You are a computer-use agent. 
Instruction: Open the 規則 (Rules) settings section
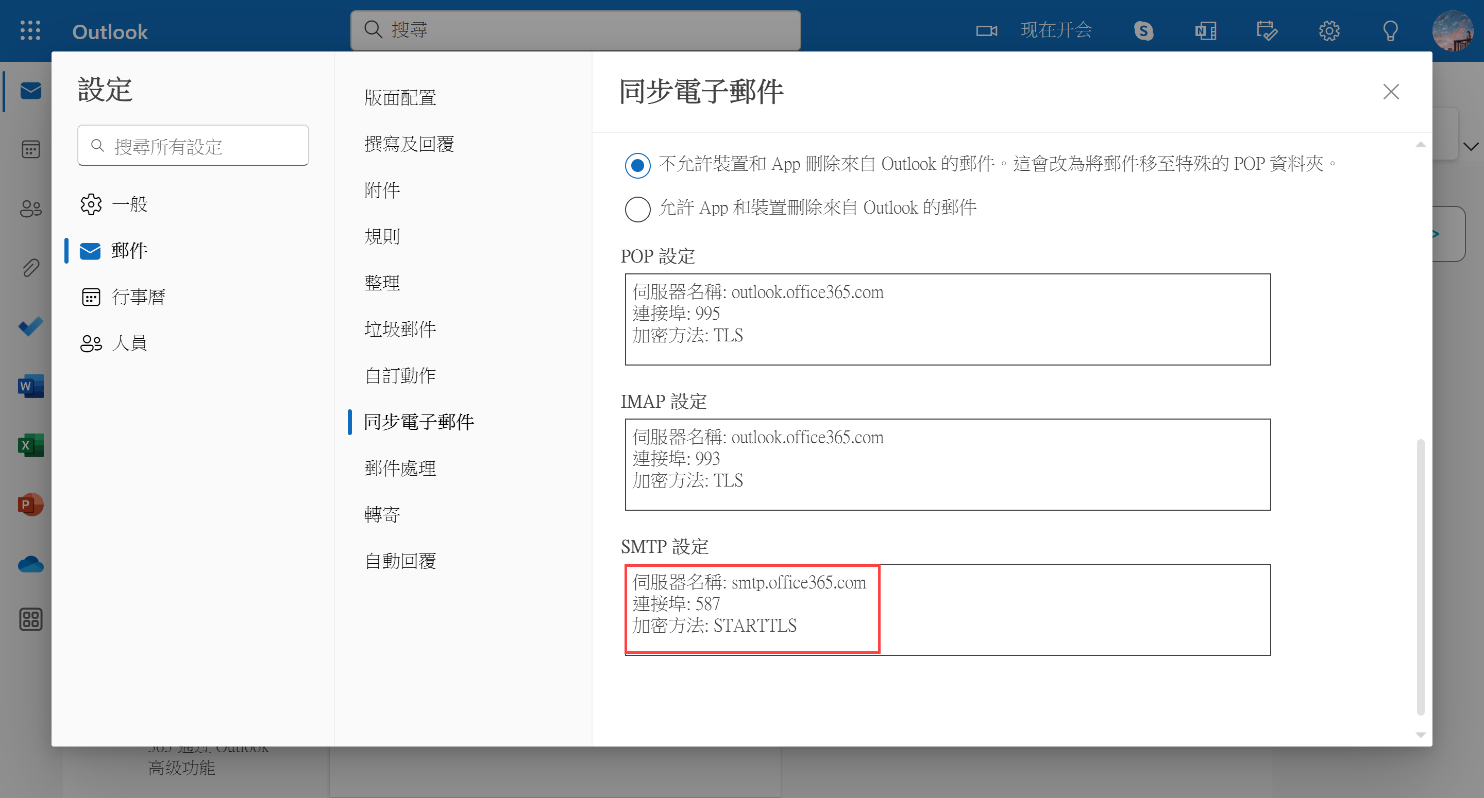pyautogui.click(x=382, y=236)
